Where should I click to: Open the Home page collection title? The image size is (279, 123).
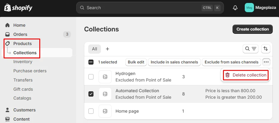tap(127, 111)
